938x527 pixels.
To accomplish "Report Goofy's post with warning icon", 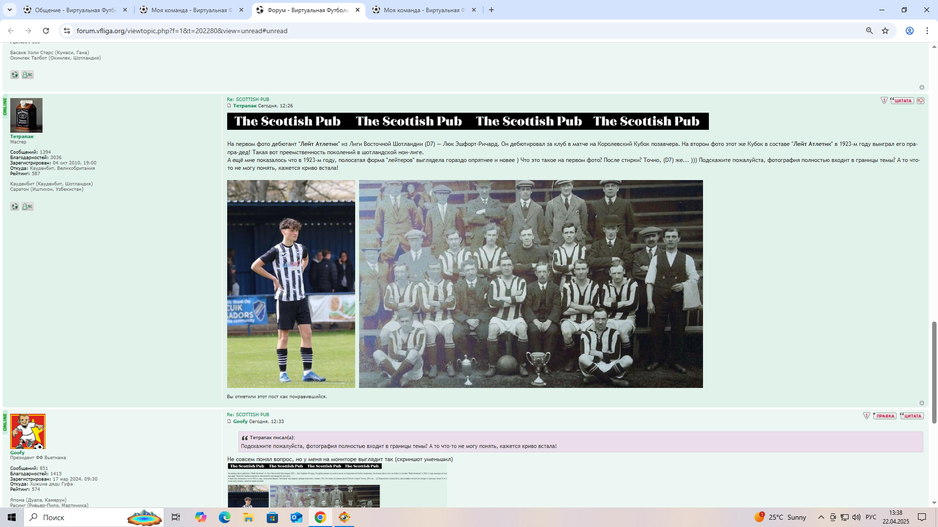I will point(866,416).
